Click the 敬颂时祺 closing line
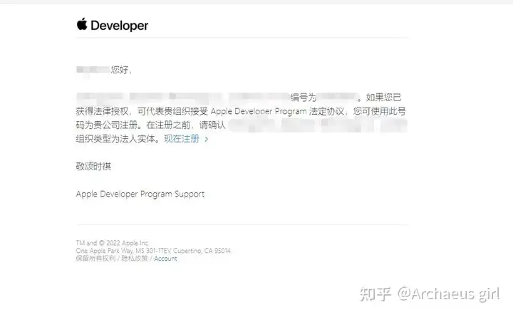The width and height of the screenshot is (513, 317). [93, 167]
